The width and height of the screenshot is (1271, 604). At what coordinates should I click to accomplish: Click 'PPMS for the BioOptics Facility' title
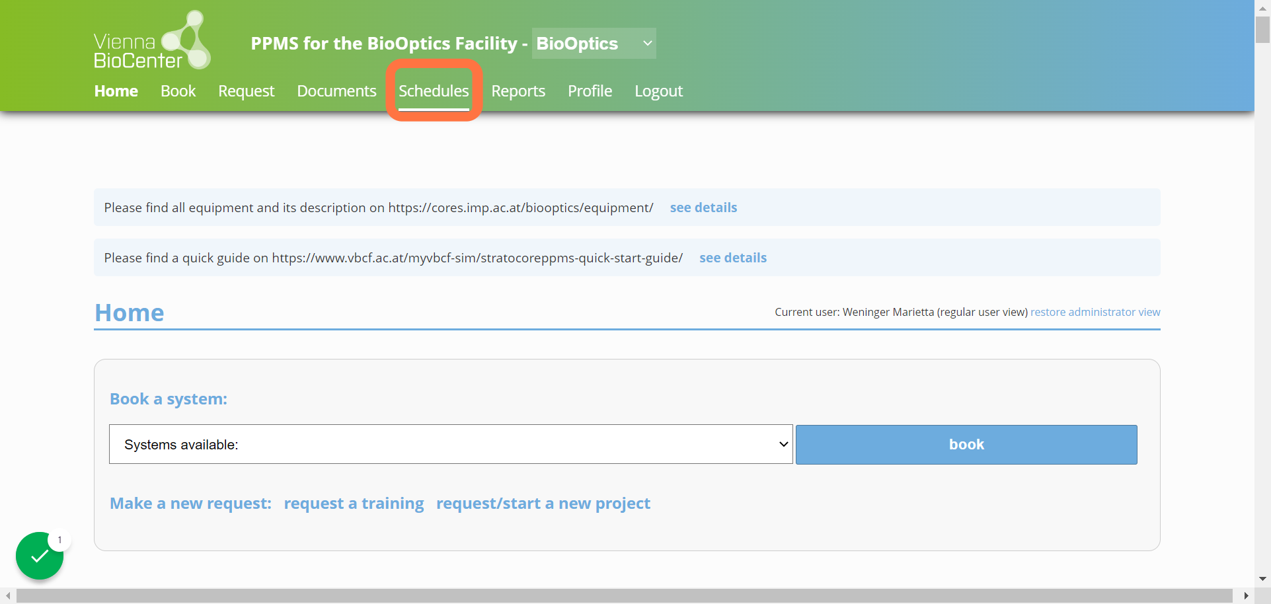[x=384, y=44]
